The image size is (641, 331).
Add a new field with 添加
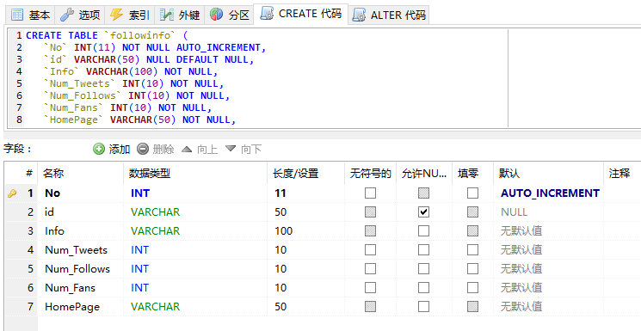[111, 149]
